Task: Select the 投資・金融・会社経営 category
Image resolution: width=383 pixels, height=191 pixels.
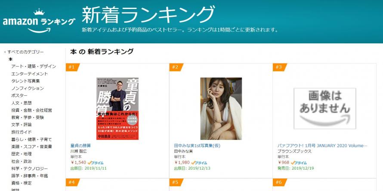Action: click(31, 110)
